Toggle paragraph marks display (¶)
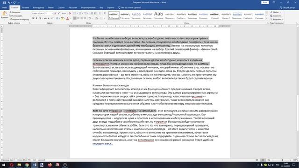Viewport: 299px width, 168px height. pyautogui.click(x=105, y=14)
